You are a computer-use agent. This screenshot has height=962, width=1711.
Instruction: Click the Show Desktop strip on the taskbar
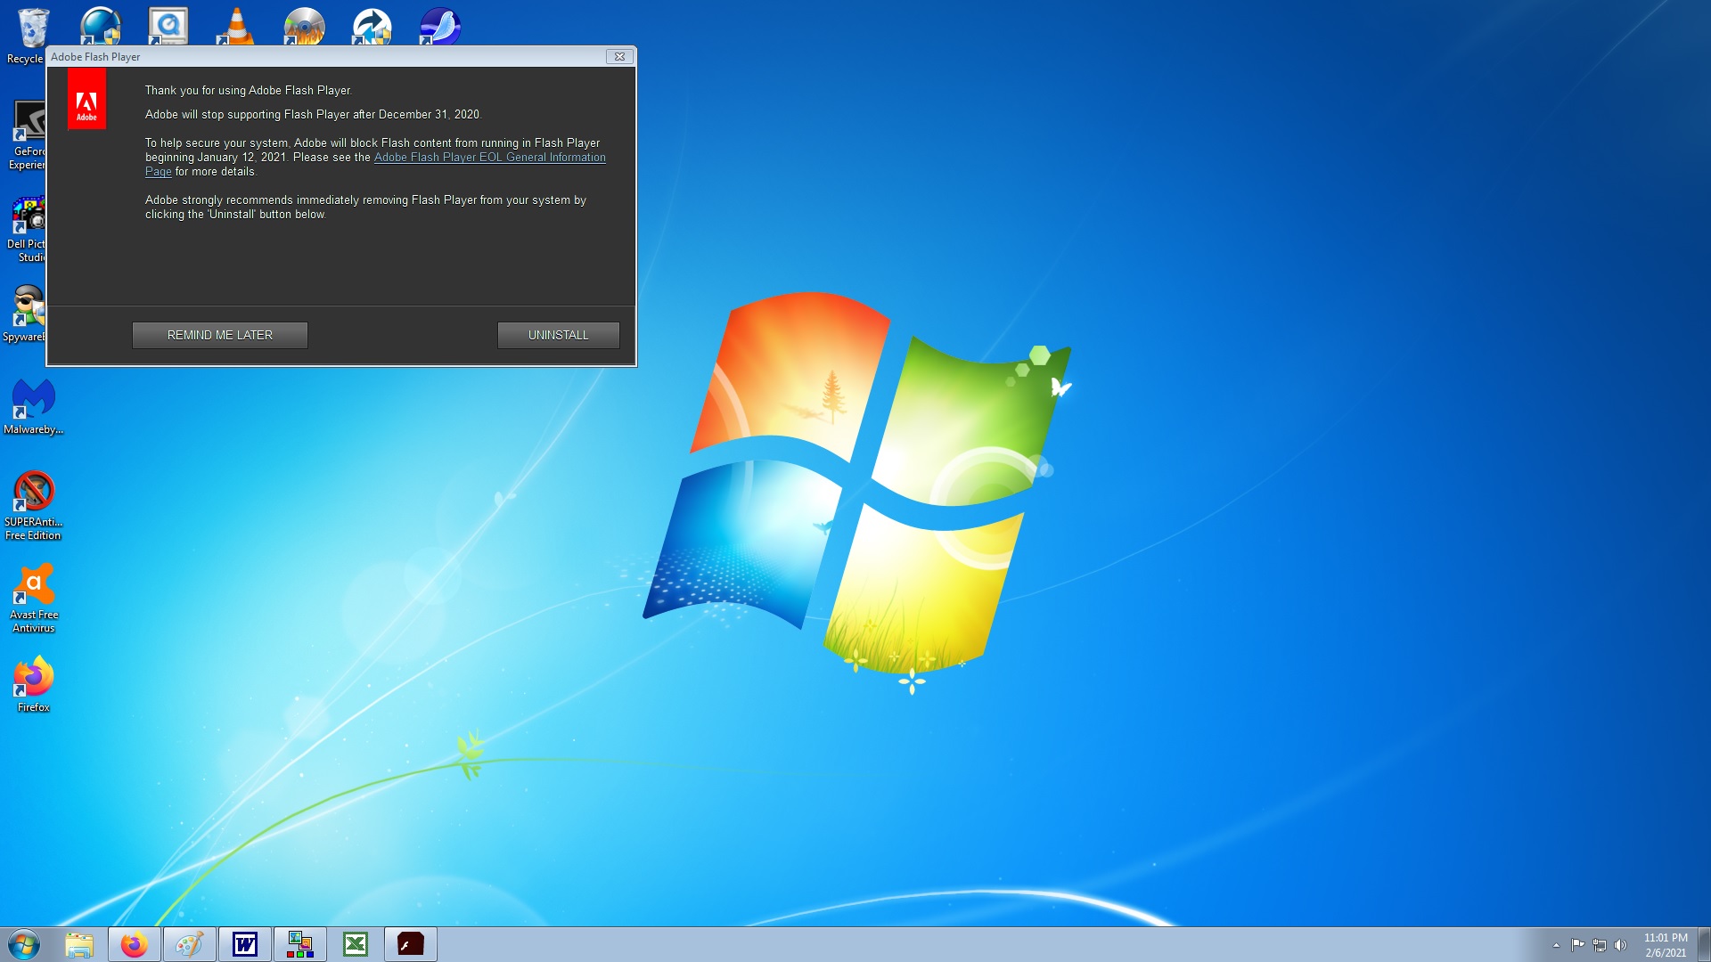point(1704,944)
